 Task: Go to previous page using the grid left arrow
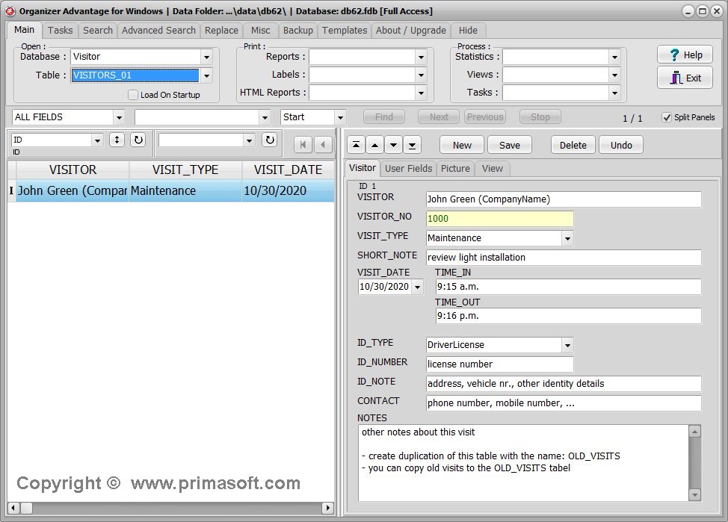[x=323, y=145]
